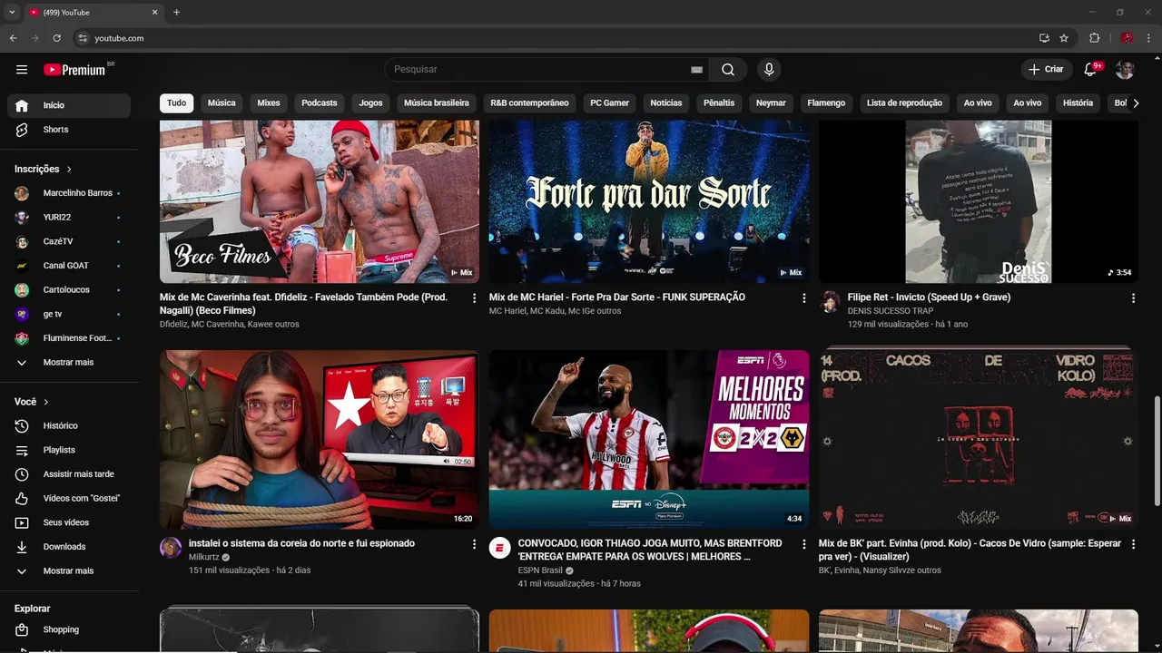Select the Podcasts filter chip

320,103
